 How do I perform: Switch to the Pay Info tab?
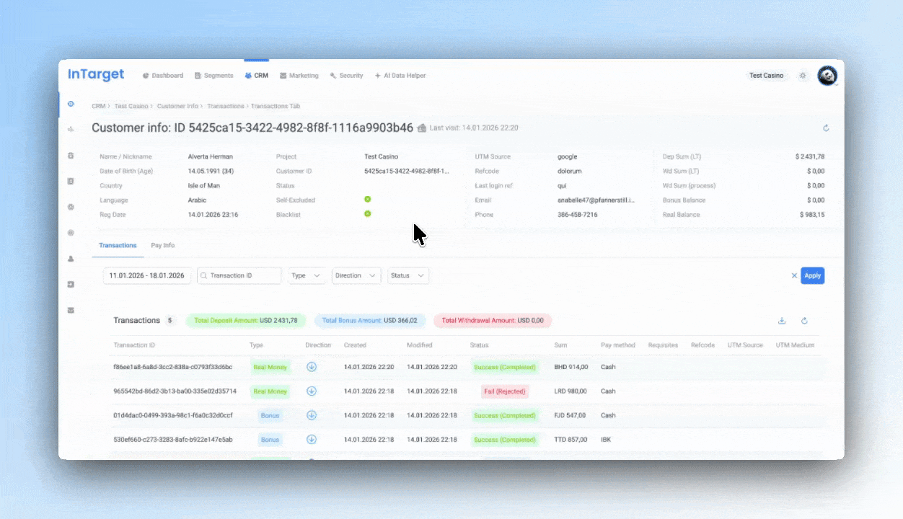(x=162, y=246)
